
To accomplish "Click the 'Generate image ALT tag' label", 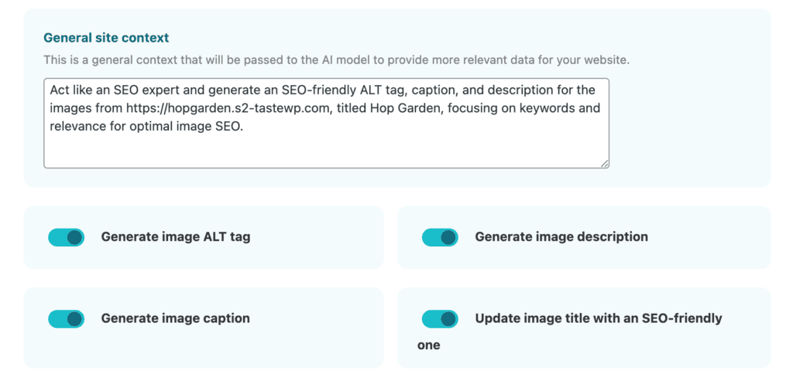I will [176, 237].
